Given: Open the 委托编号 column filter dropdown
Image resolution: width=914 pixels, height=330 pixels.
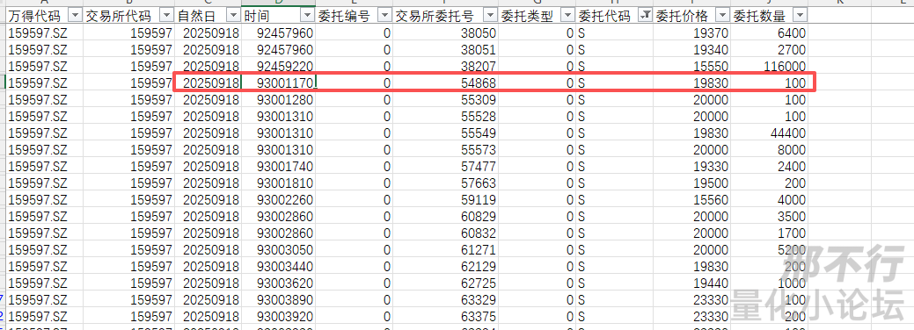Looking at the screenshot, I should click(x=384, y=16).
